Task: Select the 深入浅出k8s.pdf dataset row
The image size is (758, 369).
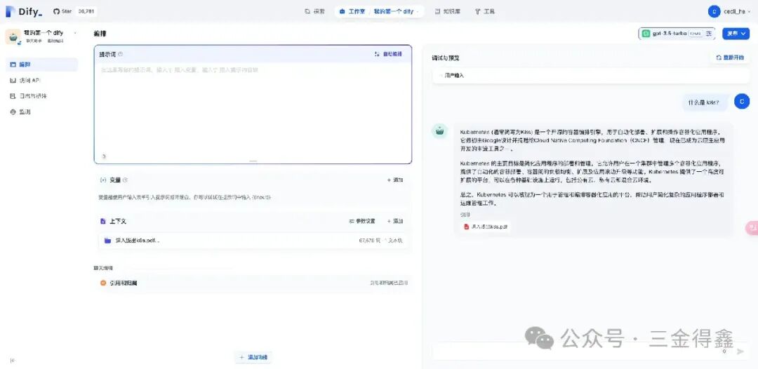Action: click(x=253, y=240)
